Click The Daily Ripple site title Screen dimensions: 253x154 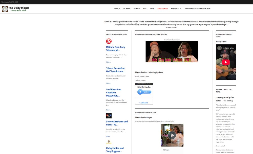tap(19, 8)
